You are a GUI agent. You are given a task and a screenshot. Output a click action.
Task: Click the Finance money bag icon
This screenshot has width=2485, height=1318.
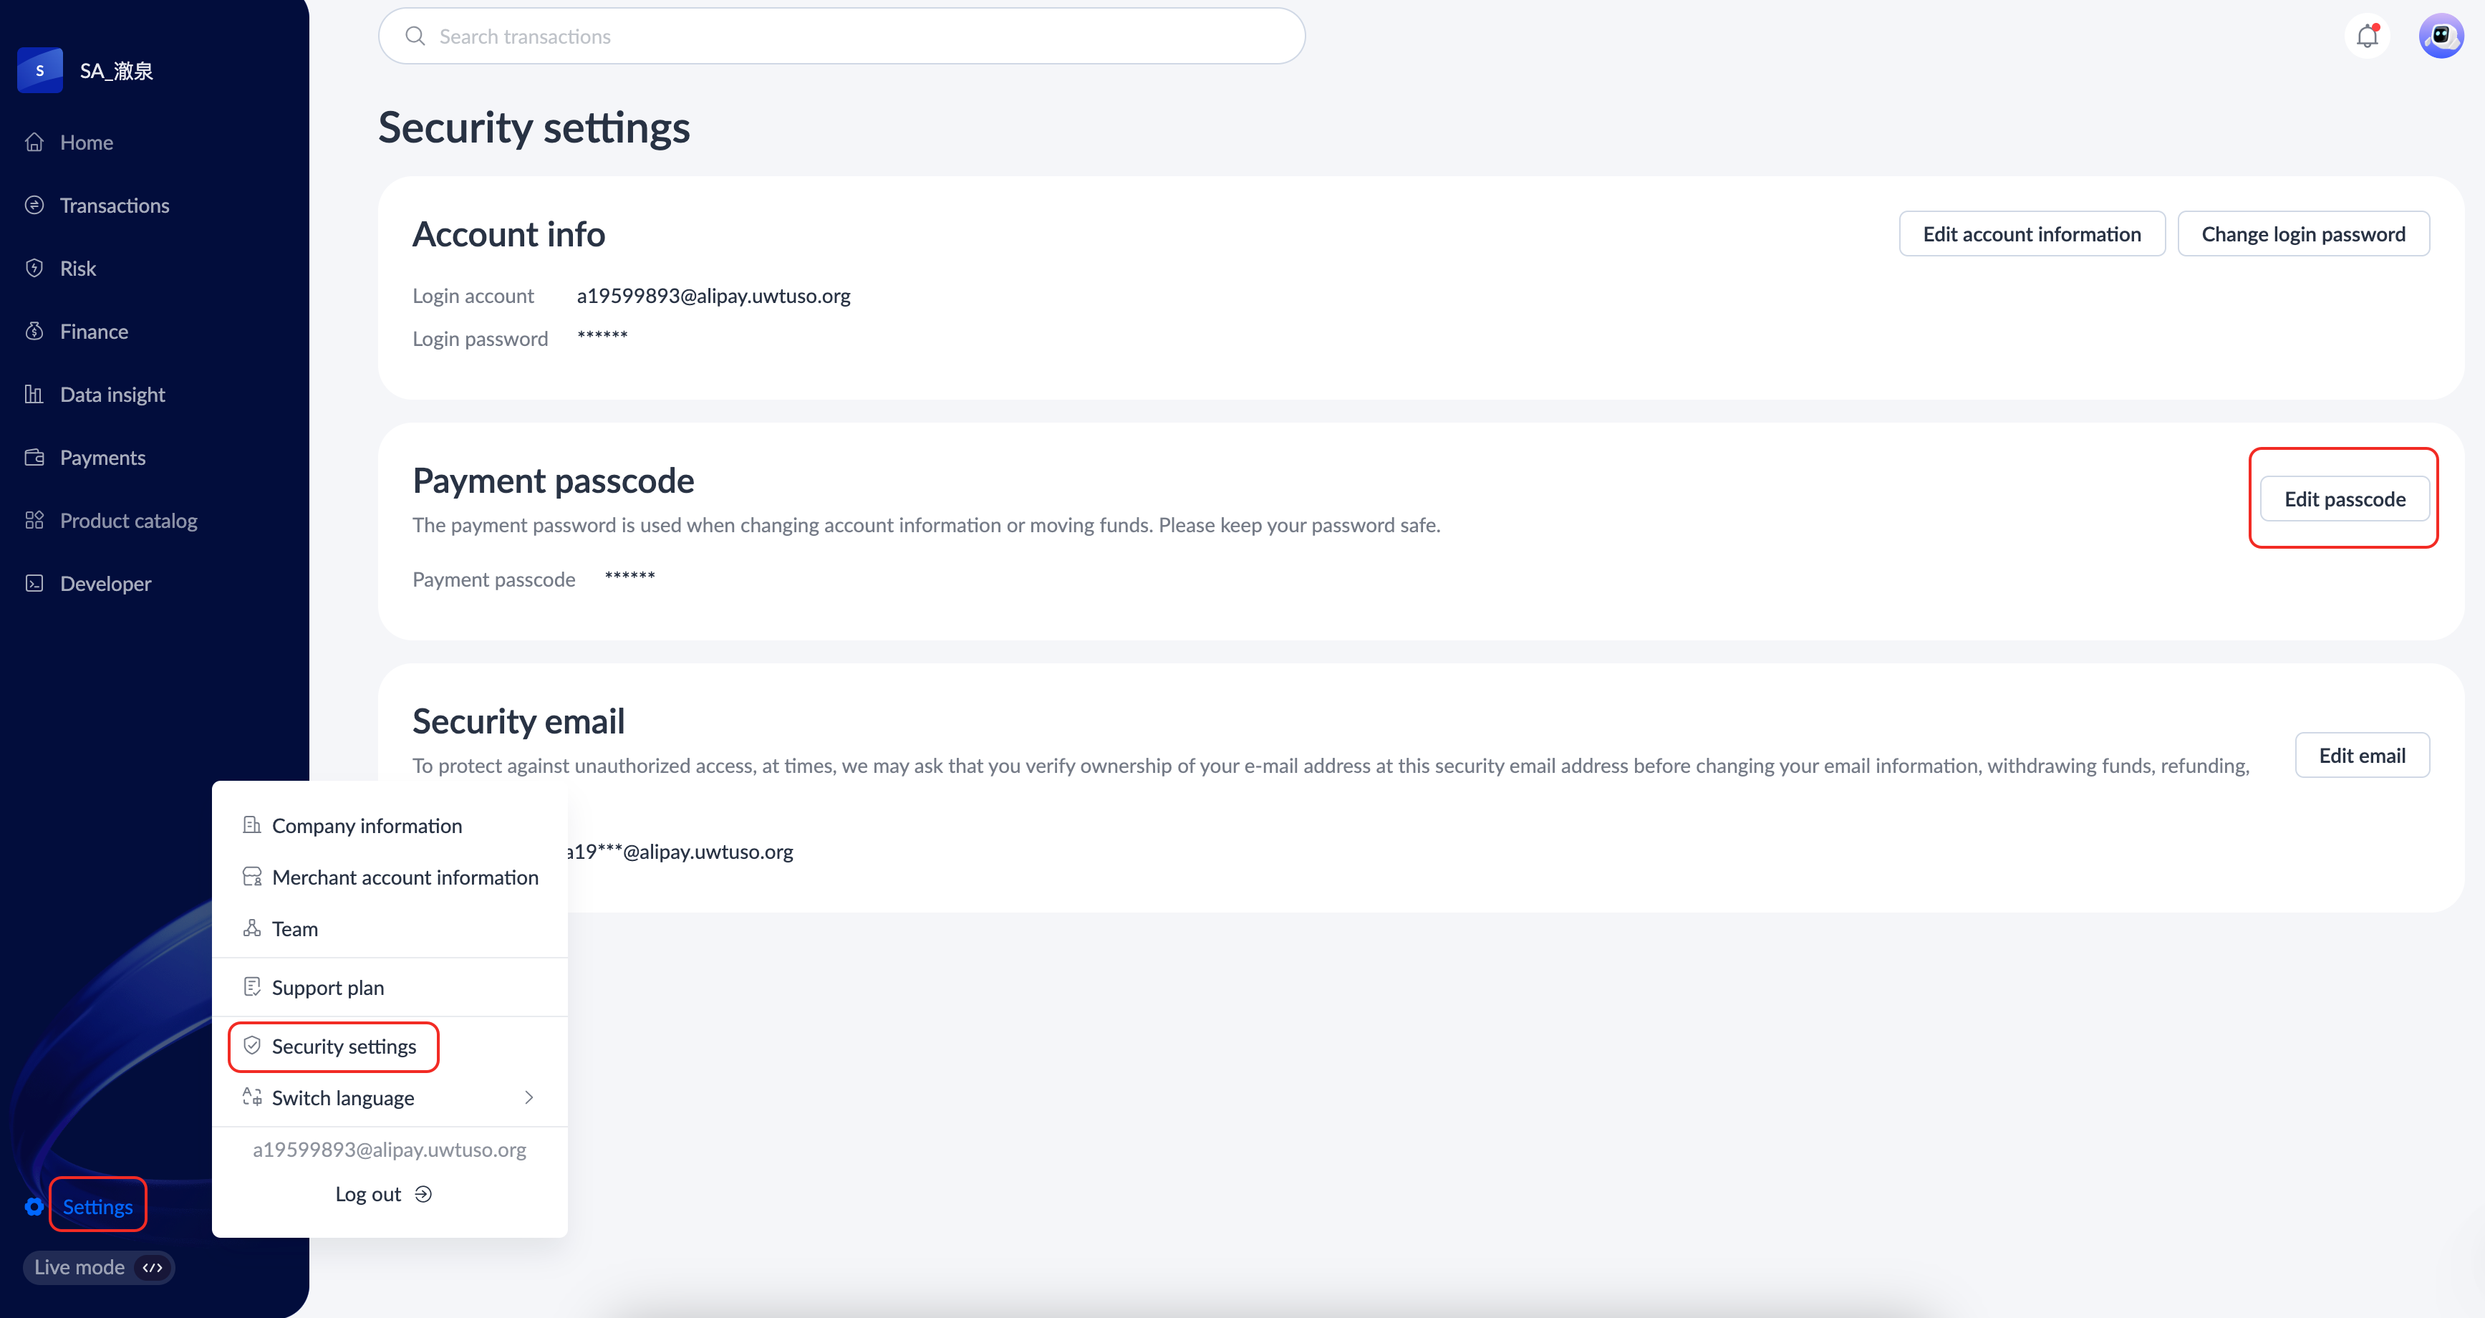point(34,331)
